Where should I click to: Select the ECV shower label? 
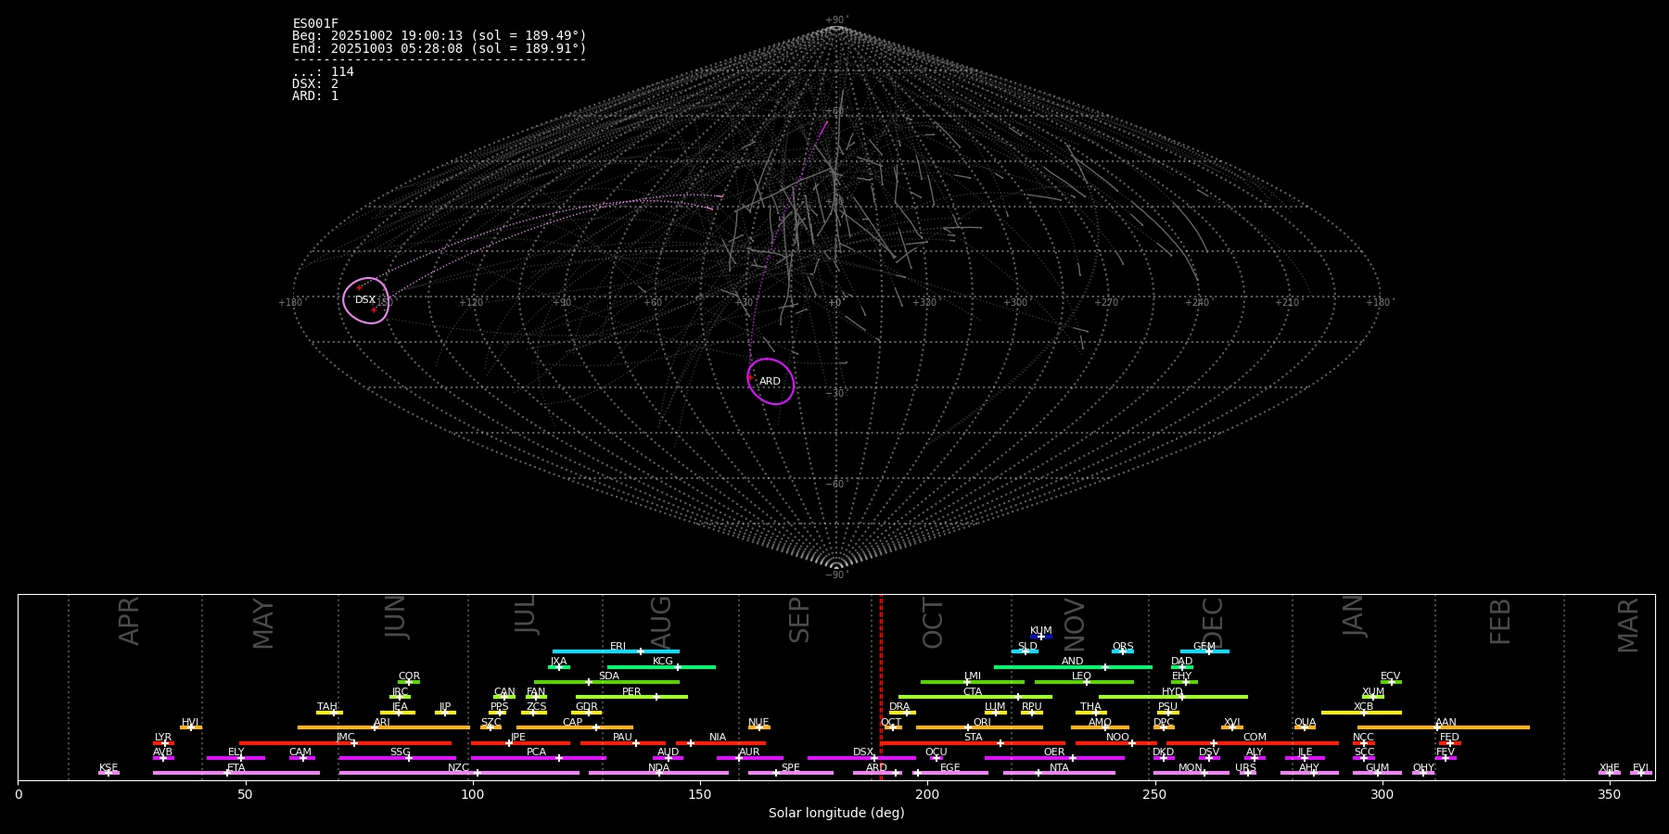1390,676
